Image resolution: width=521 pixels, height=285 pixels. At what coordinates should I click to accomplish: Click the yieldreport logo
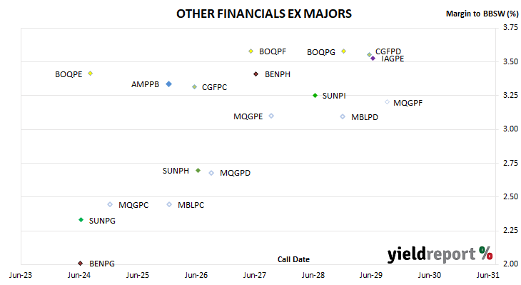click(x=440, y=254)
